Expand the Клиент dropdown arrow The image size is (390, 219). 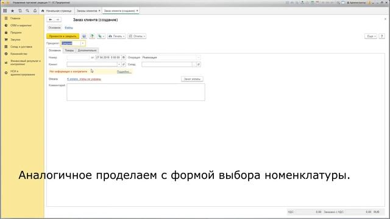pyautogui.click(x=119, y=64)
